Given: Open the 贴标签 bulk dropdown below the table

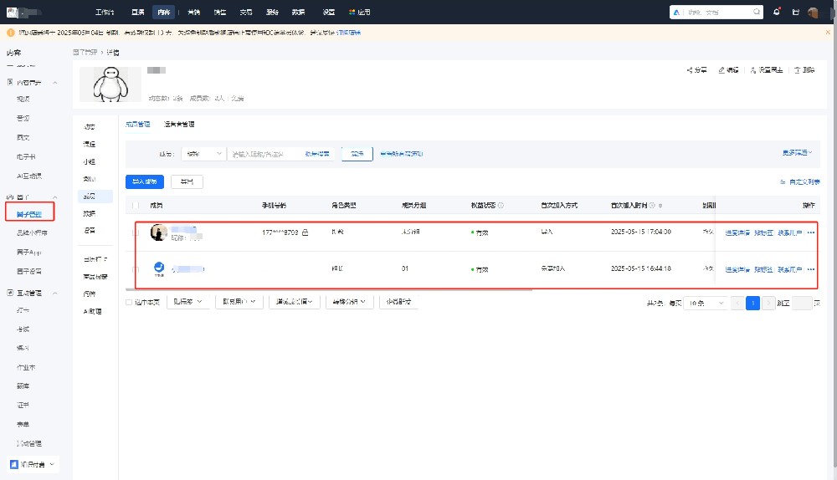Looking at the screenshot, I should coord(187,302).
